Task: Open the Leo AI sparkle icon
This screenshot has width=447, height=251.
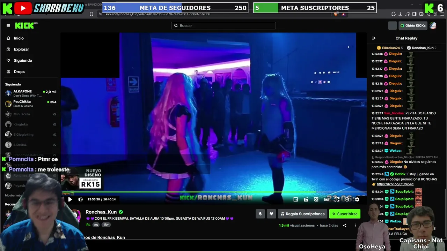Action: click(x=428, y=14)
